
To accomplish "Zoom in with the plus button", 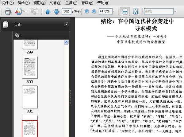I will pos(93,12).
